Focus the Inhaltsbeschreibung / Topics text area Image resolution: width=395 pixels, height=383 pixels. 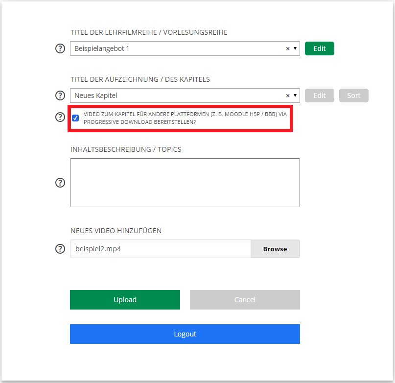185,183
